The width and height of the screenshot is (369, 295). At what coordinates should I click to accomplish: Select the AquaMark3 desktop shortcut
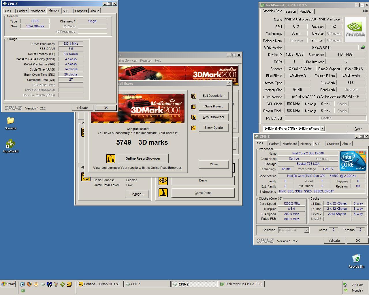point(10,146)
